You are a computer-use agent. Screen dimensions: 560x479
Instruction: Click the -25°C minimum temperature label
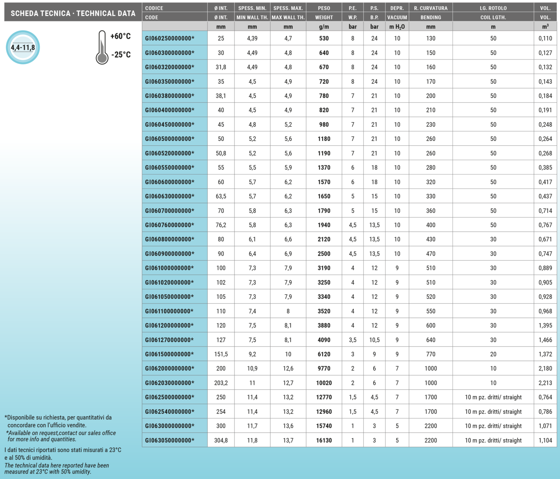121,55
